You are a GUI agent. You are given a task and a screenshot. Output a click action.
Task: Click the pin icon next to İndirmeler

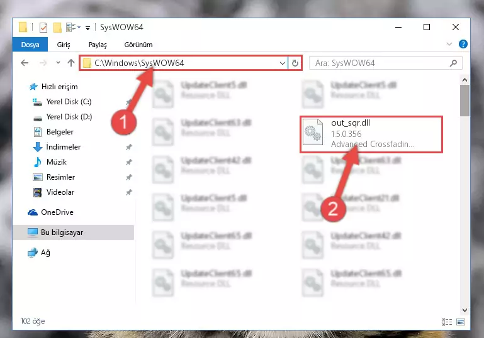click(x=129, y=147)
